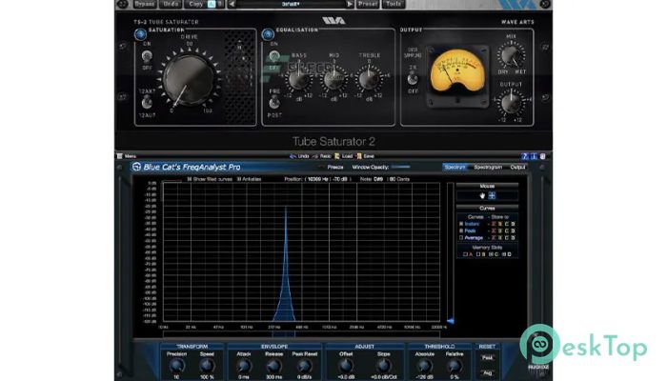The height and width of the screenshot is (381, 667).
Task: Click the Load preset folder icon
Action: click(x=337, y=156)
